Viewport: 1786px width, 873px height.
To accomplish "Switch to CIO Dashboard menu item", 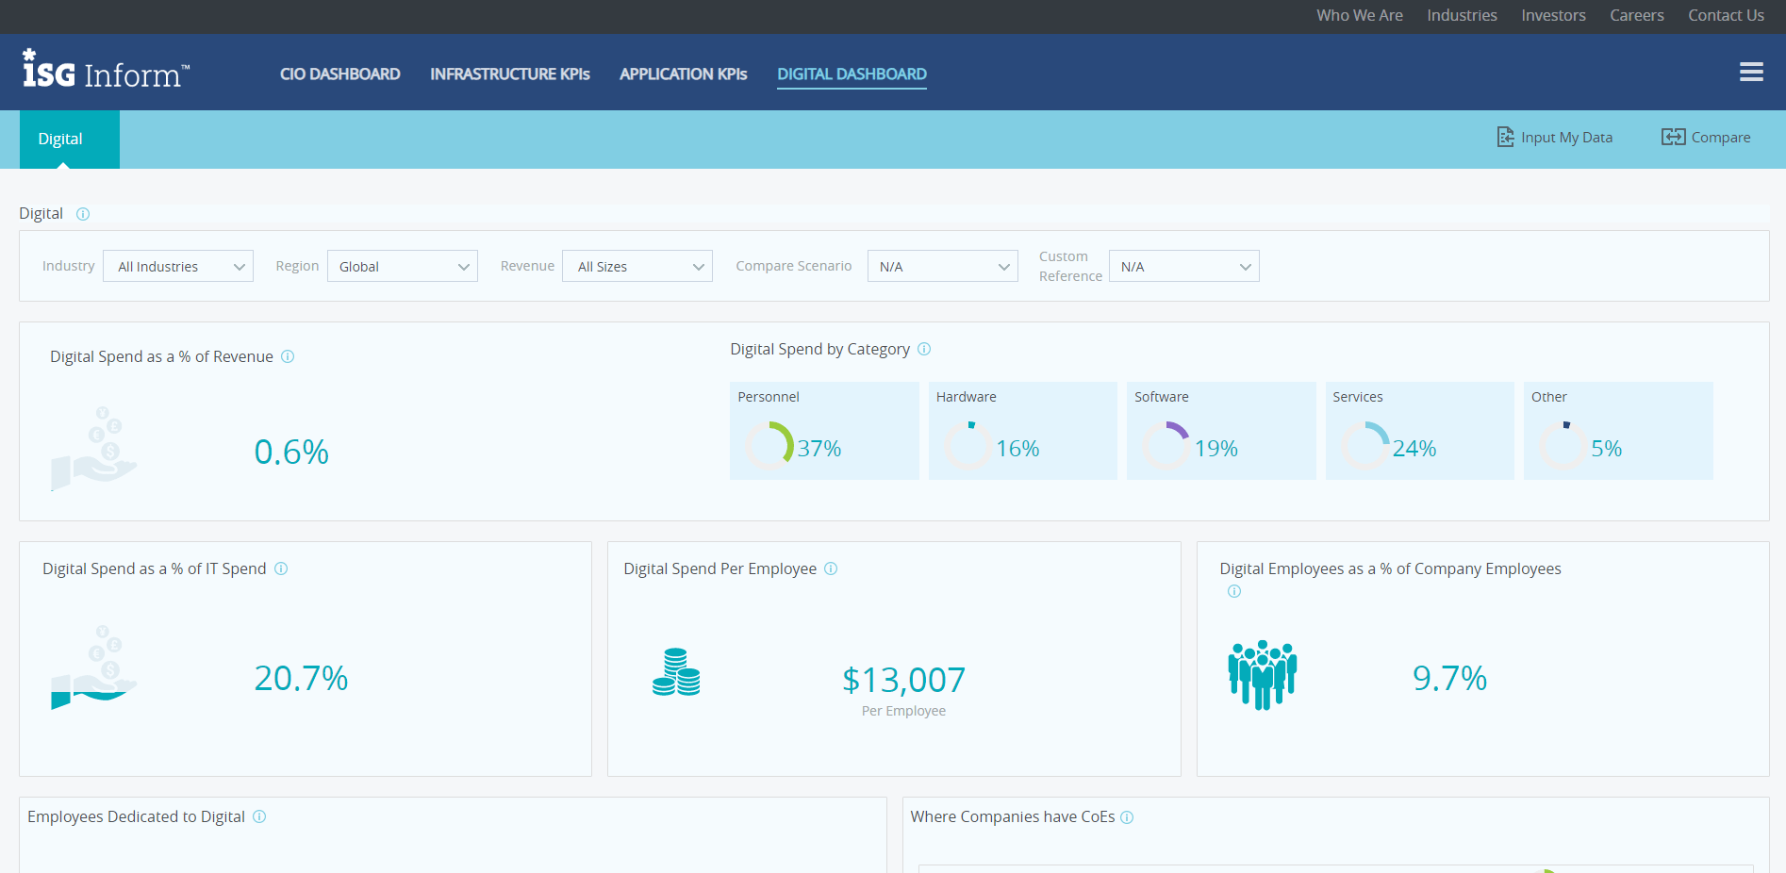I will pos(339,74).
